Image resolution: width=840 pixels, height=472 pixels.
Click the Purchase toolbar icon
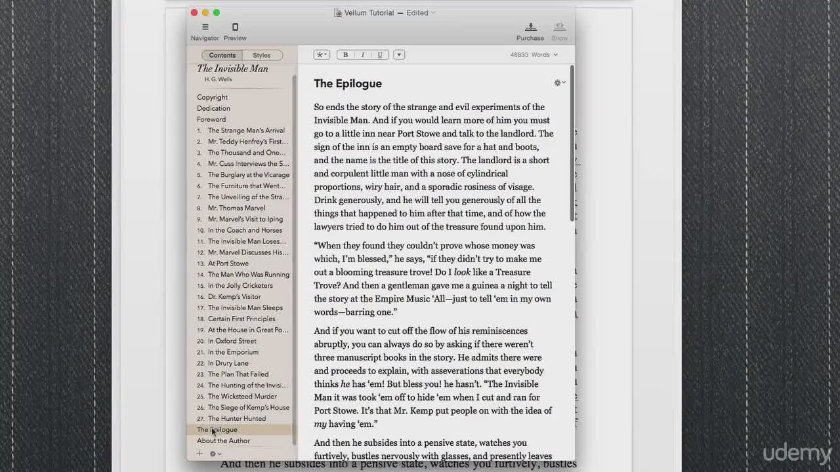(530, 28)
